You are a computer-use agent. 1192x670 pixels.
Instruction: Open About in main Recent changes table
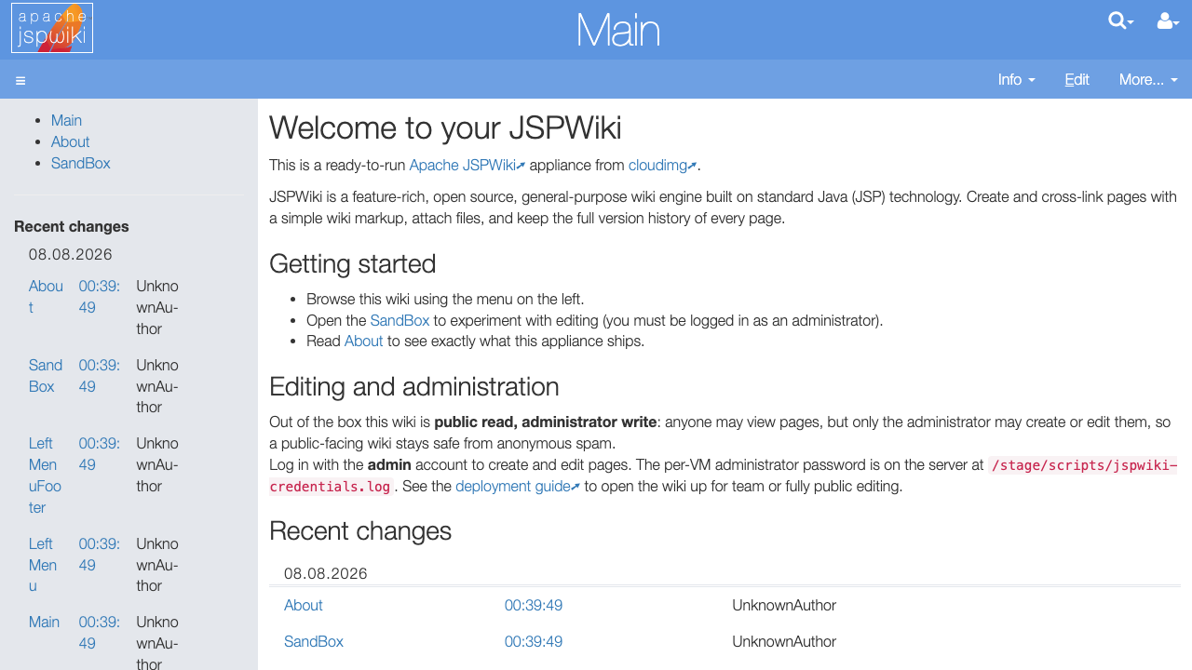tap(303, 606)
